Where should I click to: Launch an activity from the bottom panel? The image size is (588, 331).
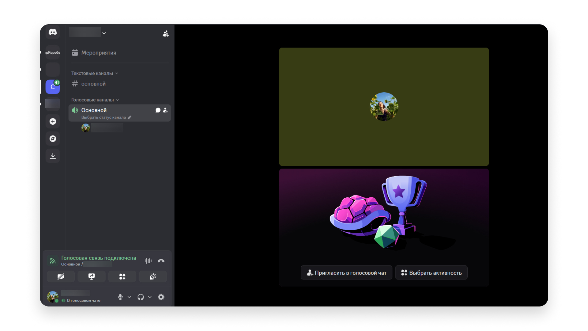pyautogui.click(x=122, y=277)
